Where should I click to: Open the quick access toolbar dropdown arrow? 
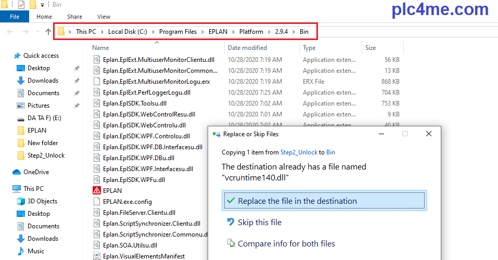42,5
